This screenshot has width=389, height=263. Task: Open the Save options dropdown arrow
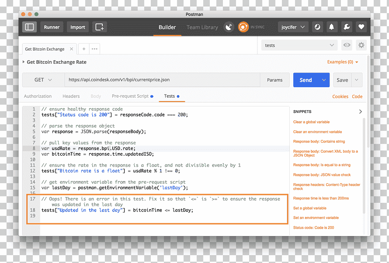click(x=357, y=80)
